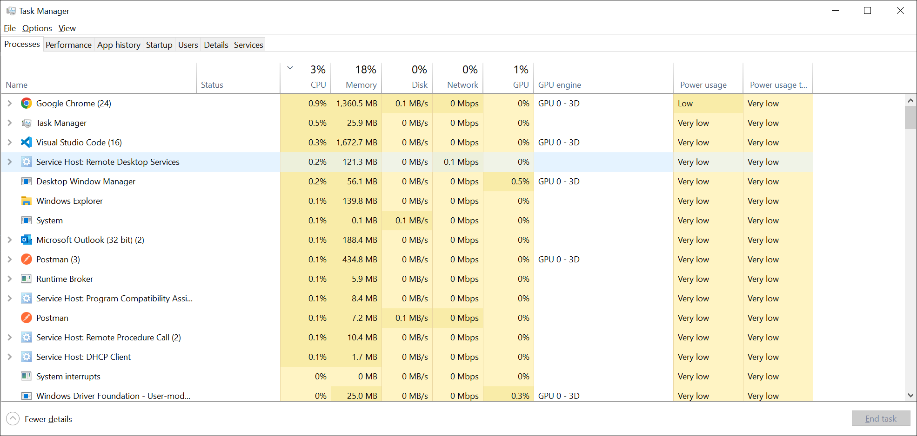Click the Microsoft Outlook icon
This screenshot has width=917, height=436.
click(27, 240)
